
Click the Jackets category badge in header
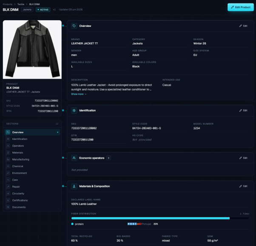coord(27,10)
